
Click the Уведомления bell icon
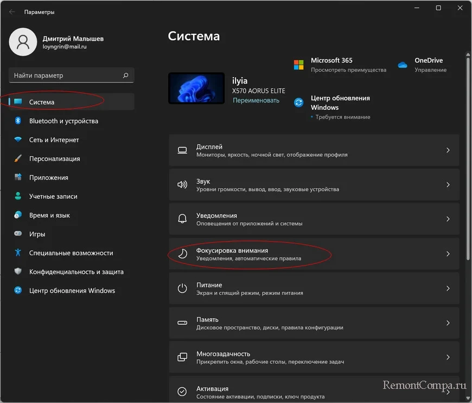(x=182, y=218)
